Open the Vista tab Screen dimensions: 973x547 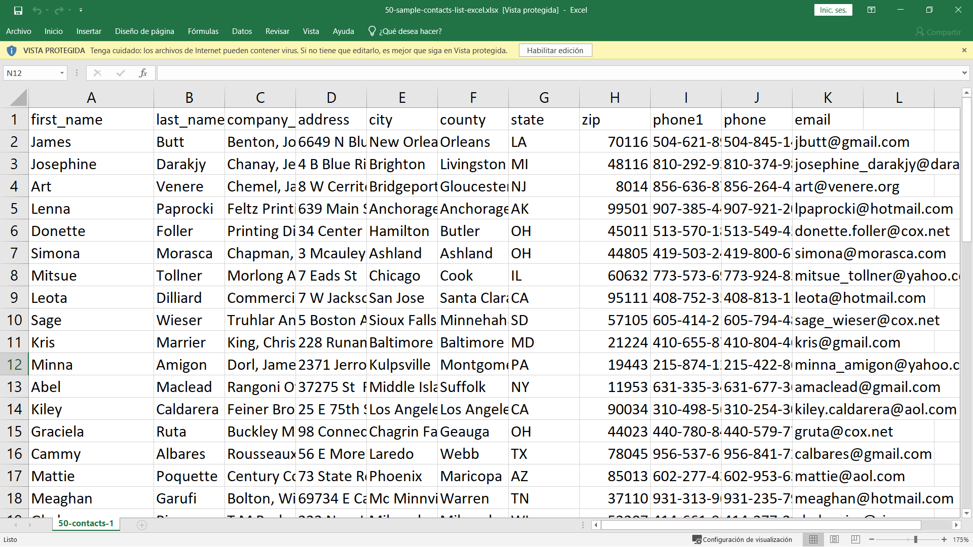[311, 31]
